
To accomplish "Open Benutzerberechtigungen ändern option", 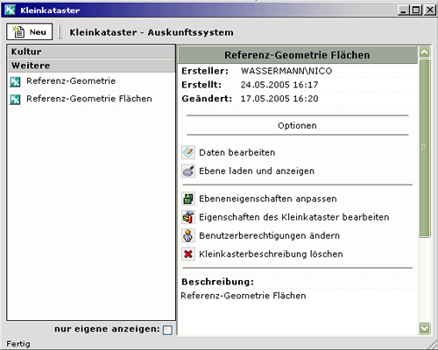I will [269, 235].
